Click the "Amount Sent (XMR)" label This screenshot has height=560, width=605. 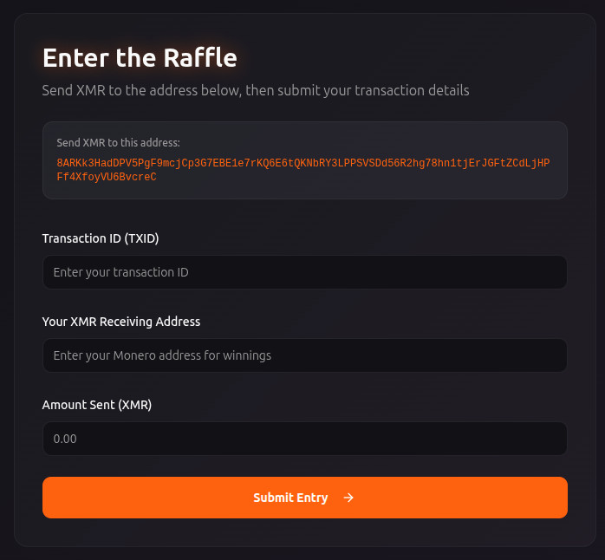[97, 405]
